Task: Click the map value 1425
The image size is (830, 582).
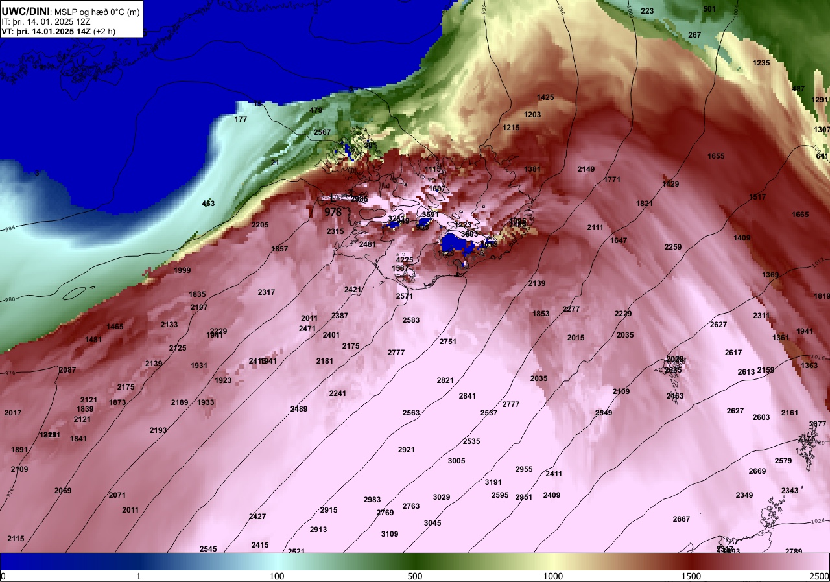Action: [x=545, y=97]
